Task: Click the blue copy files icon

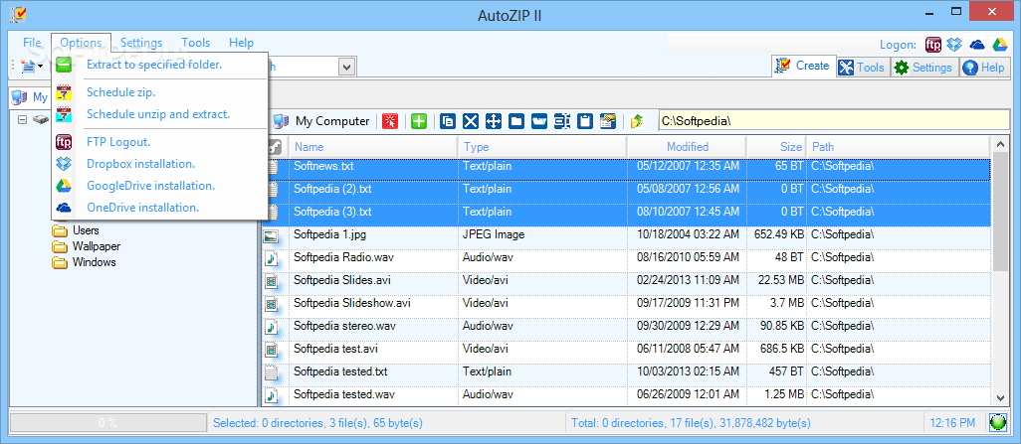Action: click(x=448, y=121)
